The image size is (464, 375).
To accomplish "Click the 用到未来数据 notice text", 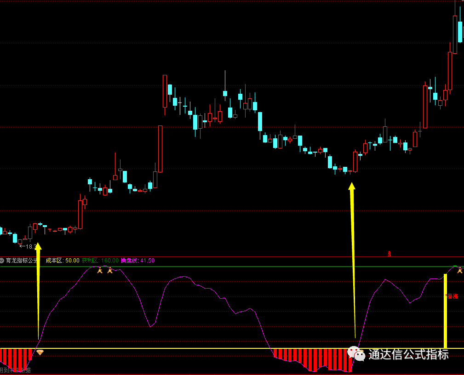I will click(15, 370).
